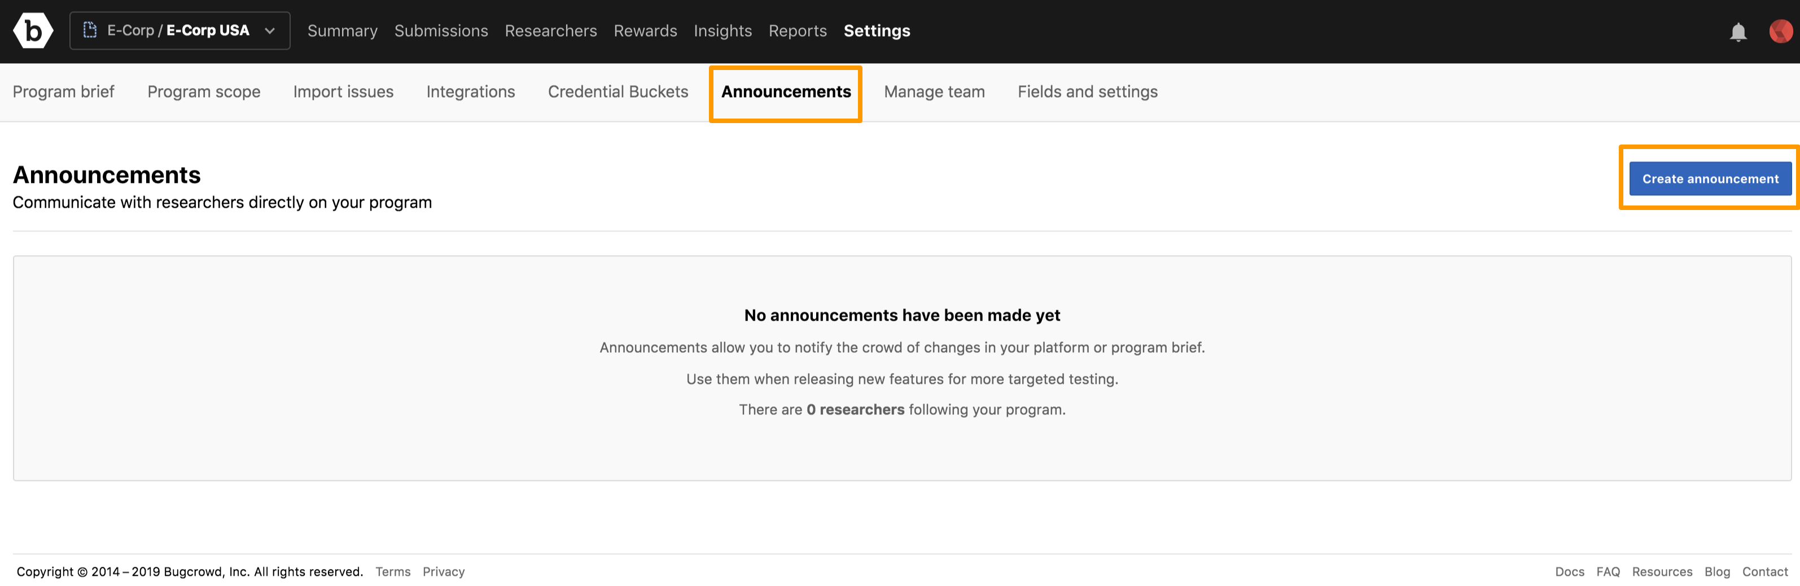Open the notifications bell
Image resolution: width=1800 pixels, height=586 pixels.
(1738, 32)
